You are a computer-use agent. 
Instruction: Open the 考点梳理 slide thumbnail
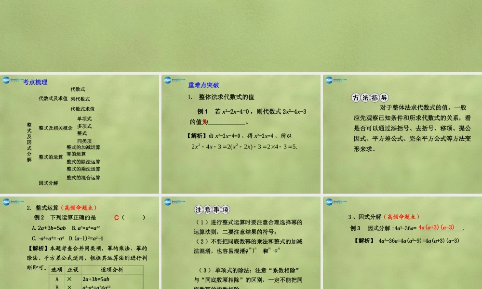80,134
